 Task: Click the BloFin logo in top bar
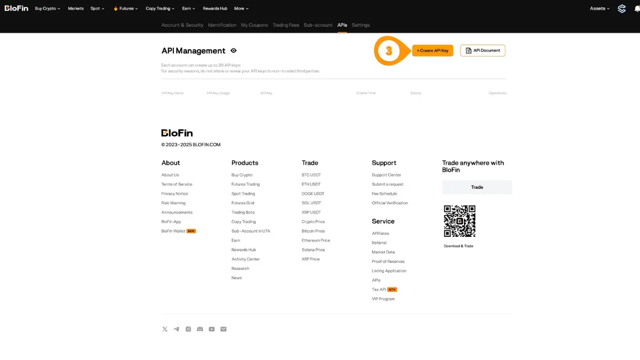[x=17, y=8]
